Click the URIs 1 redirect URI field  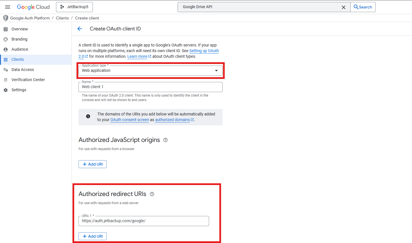[x=144, y=221]
